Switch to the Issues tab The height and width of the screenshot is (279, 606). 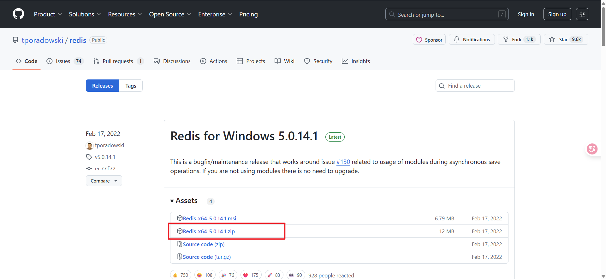(65, 61)
